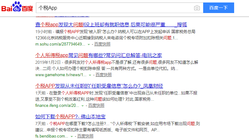Open the 电玩之家 个人所得税app常见问题 result

tap(98, 55)
